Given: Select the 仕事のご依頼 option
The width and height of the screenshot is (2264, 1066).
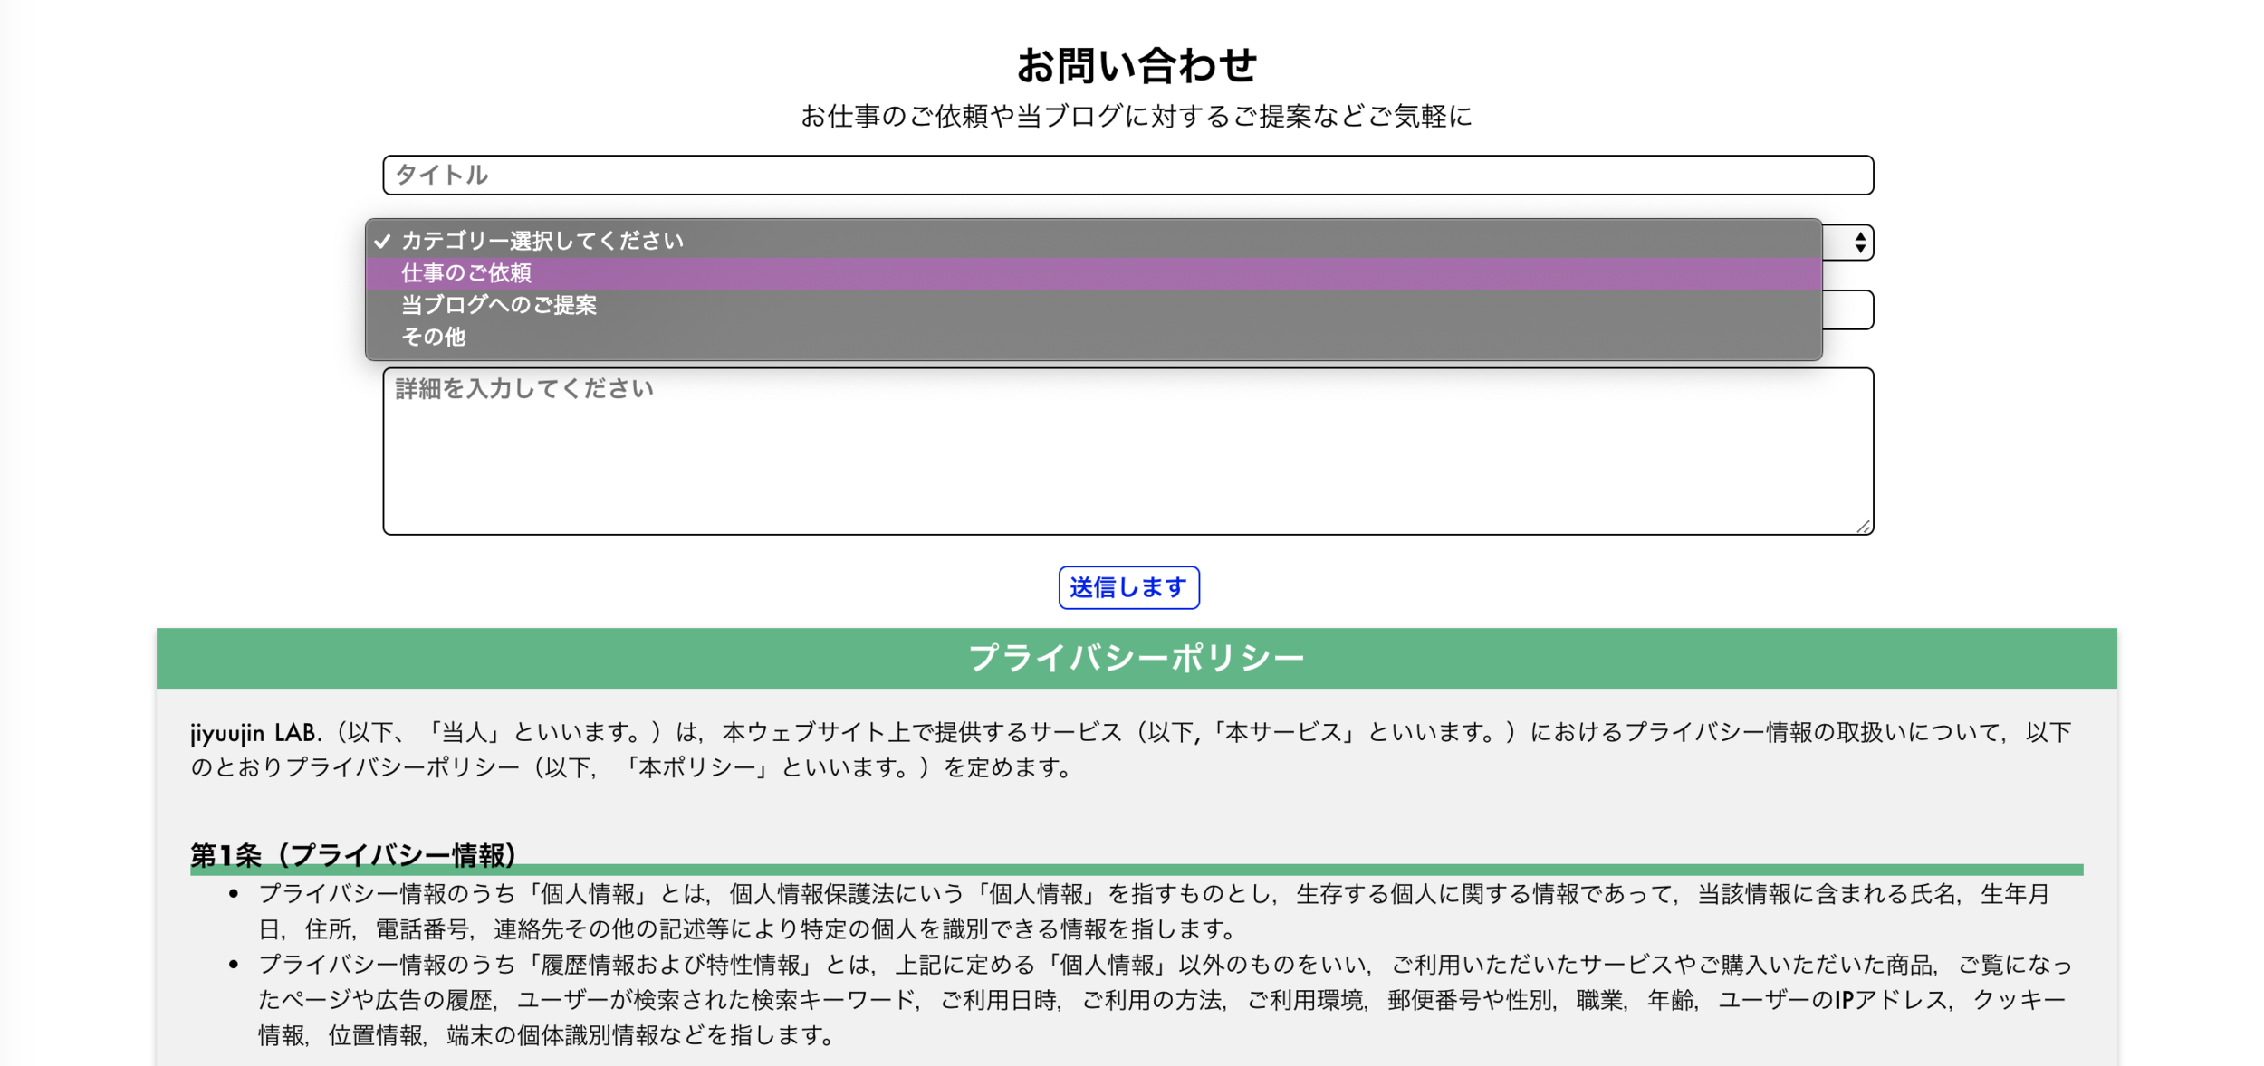Looking at the screenshot, I should click(x=466, y=273).
